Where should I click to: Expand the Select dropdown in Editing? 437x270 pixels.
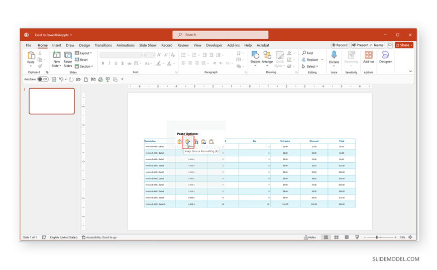(x=310, y=67)
